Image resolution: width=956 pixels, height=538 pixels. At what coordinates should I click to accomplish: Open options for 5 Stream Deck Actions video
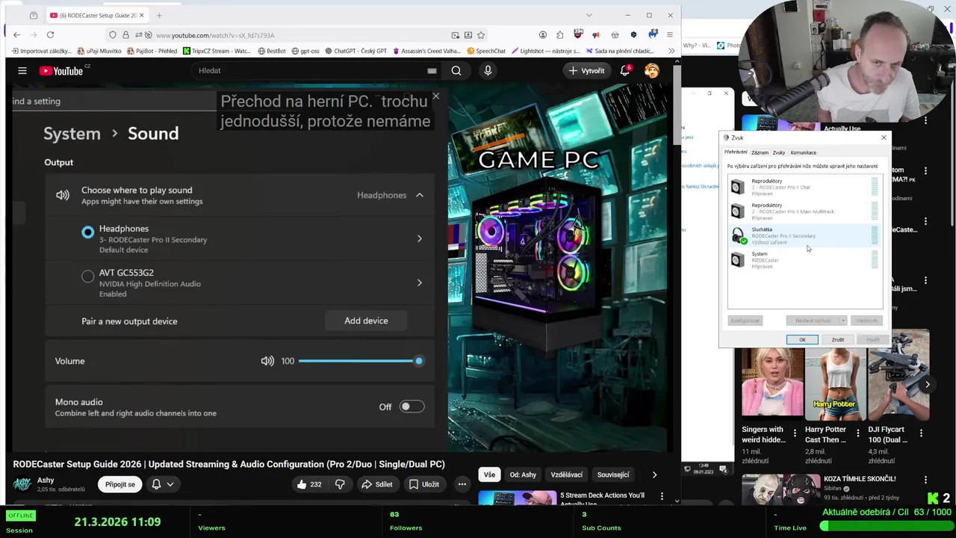662,496
